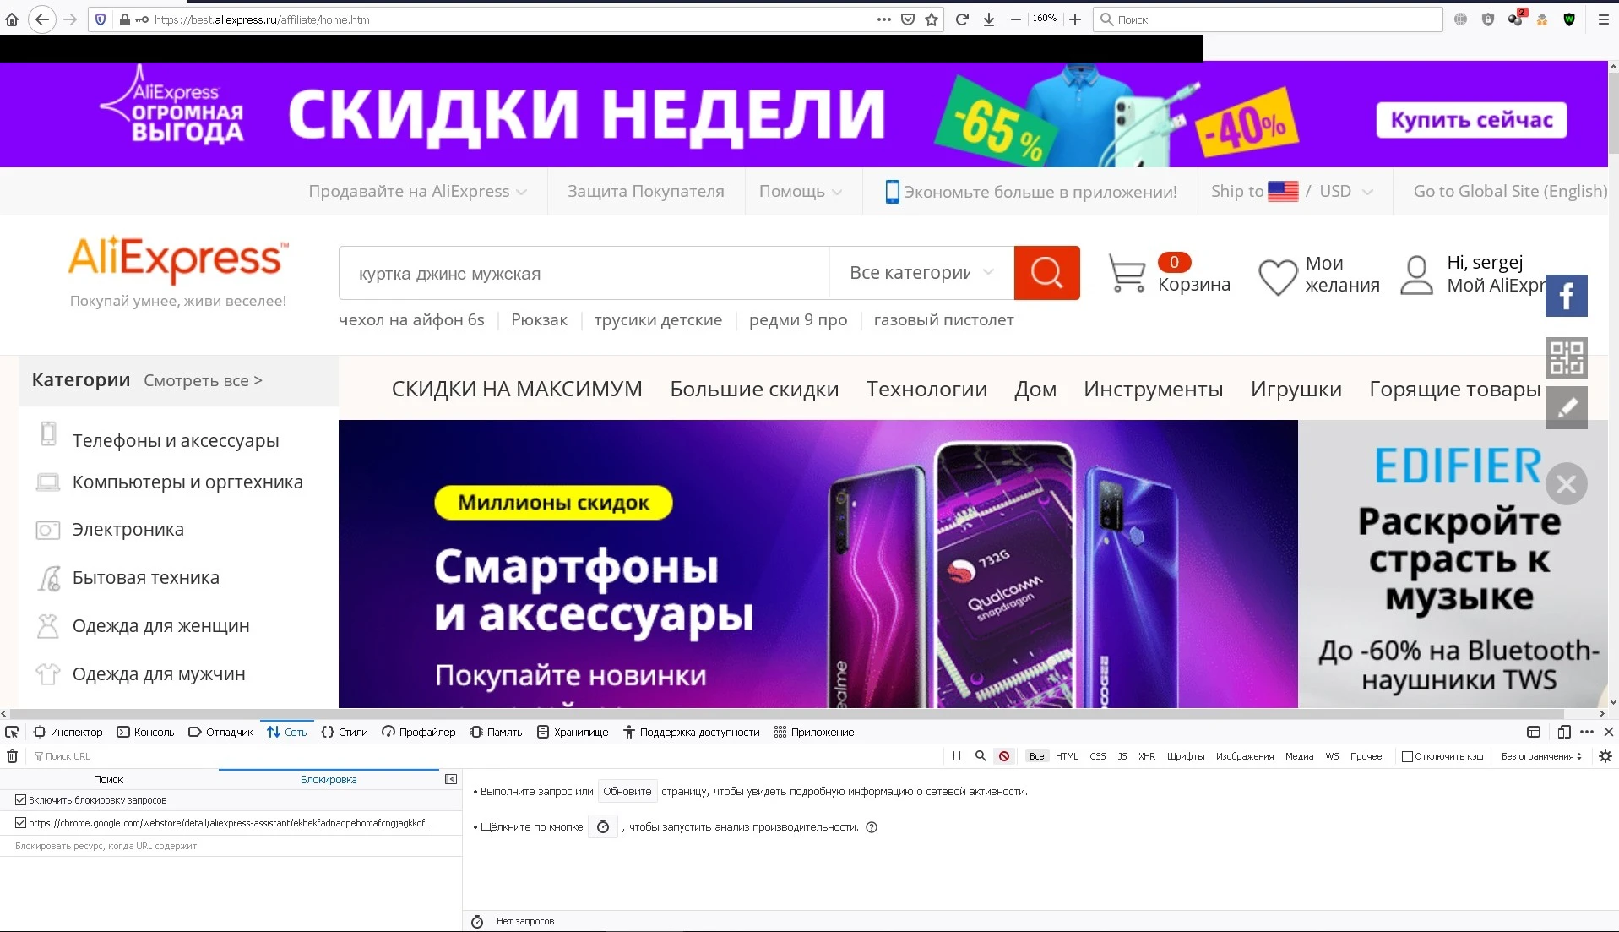Viewport: 1619px width, 932px height.
Task: Switch to Консоль devtools tab
Action: [x=145, y=732]
